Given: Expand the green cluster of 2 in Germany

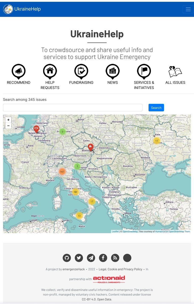Looking at the screenshot, I should click(x=62, y=132).
